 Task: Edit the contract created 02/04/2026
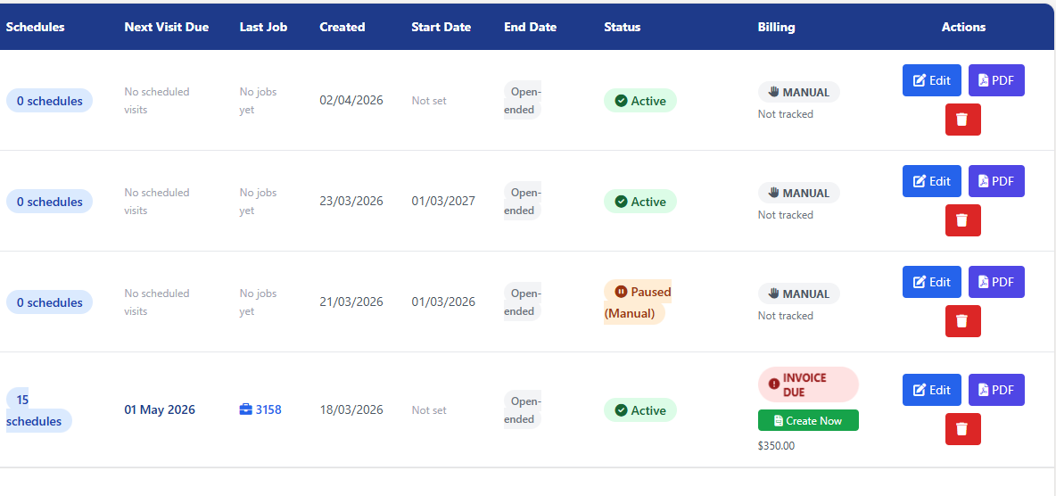point(931,80)
